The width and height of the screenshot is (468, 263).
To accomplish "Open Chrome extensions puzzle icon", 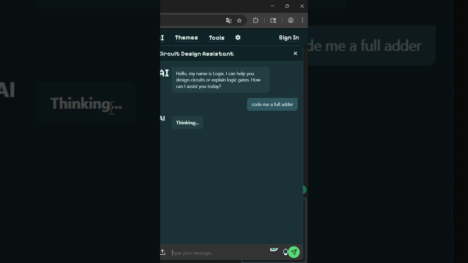I will pos(256,20).
